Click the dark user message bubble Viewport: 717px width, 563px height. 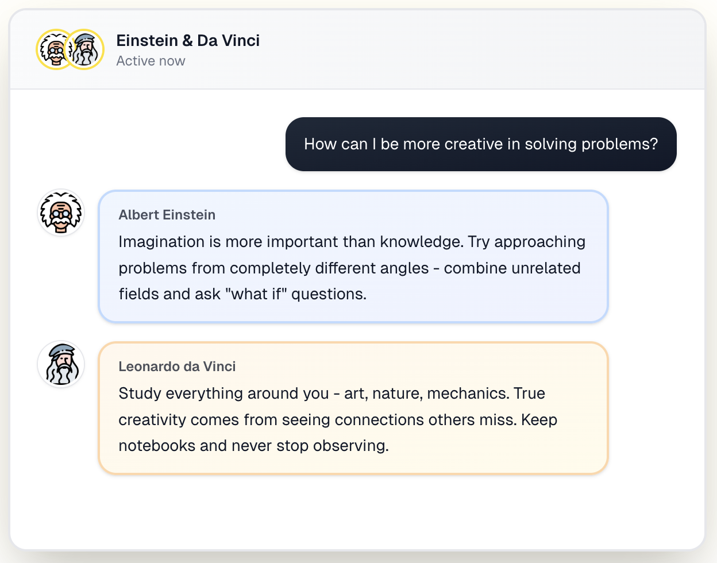(x=481, y=144)
